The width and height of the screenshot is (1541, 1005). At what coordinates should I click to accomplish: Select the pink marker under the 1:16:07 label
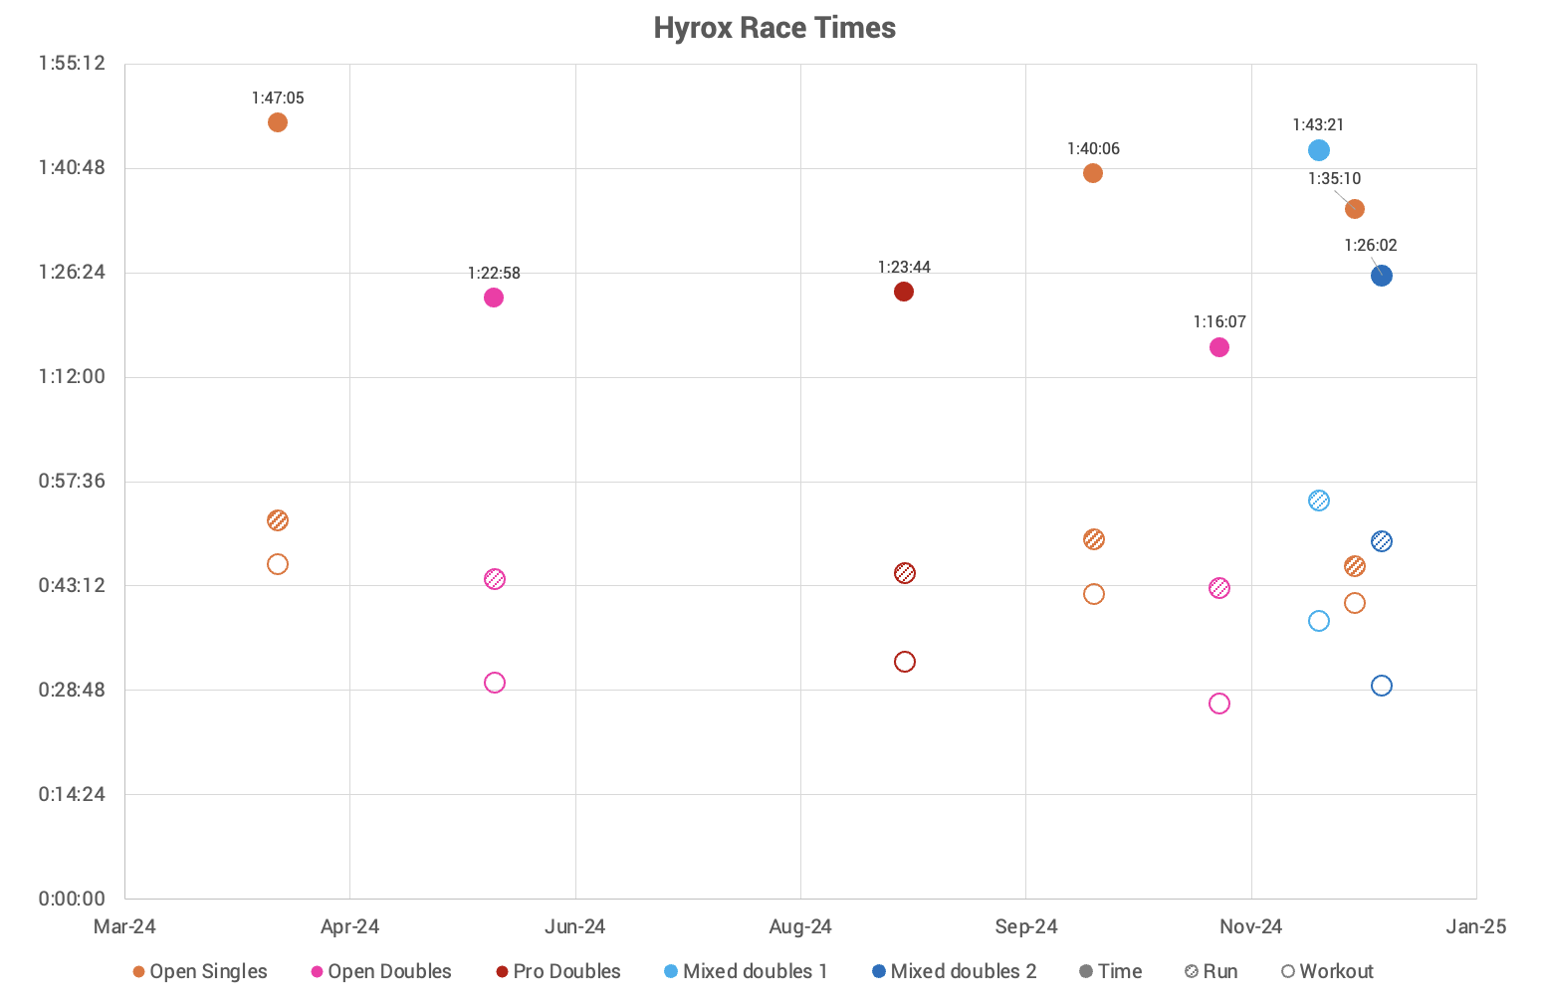click(1219, 347)
